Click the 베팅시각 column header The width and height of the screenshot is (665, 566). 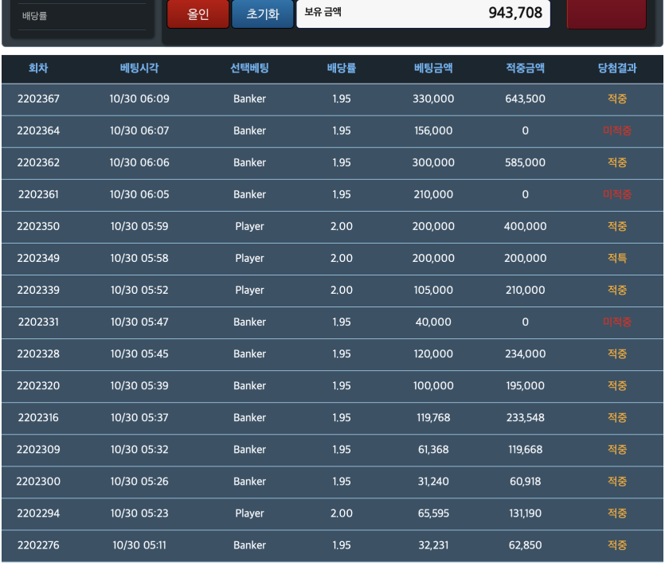pyautogui.click(x=139, y=68)
